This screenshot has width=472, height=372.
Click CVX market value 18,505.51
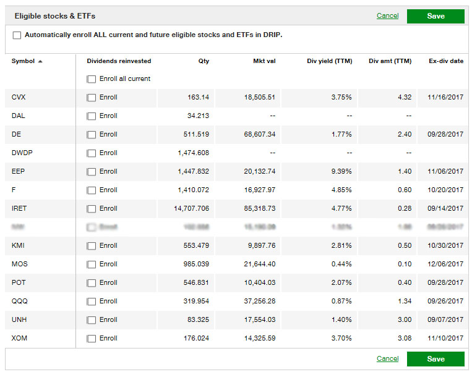[x=259, y=97]
